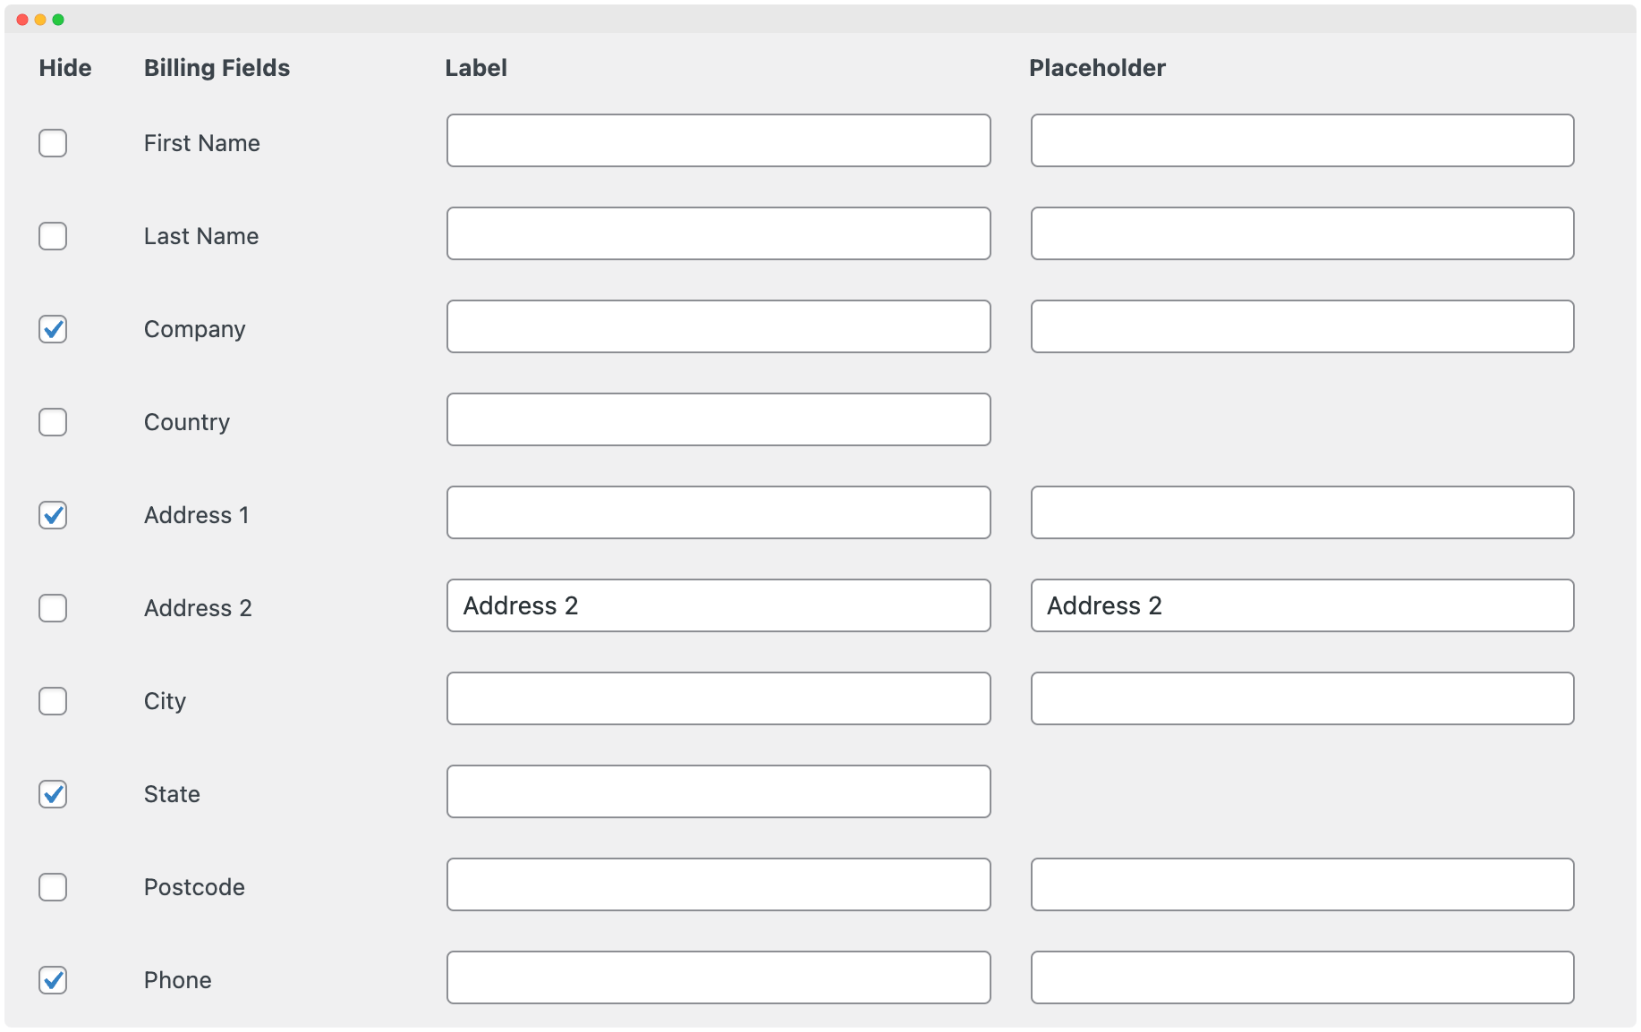Screen dimensions: 1641x1032
Task: Check the City hide checkbox
Action: 53,701
